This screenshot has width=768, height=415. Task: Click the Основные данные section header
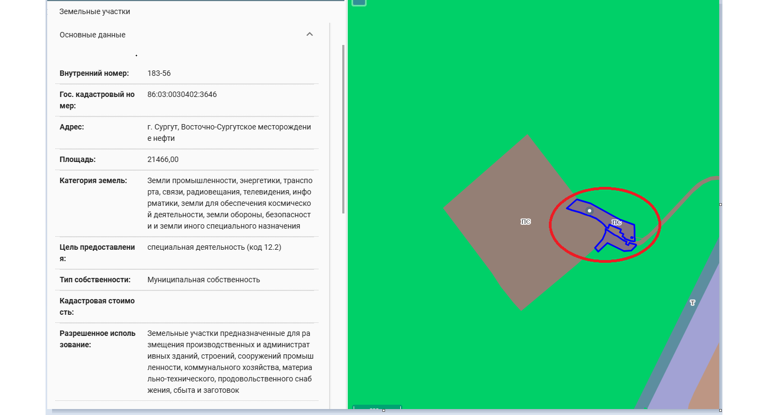(93, 35)
